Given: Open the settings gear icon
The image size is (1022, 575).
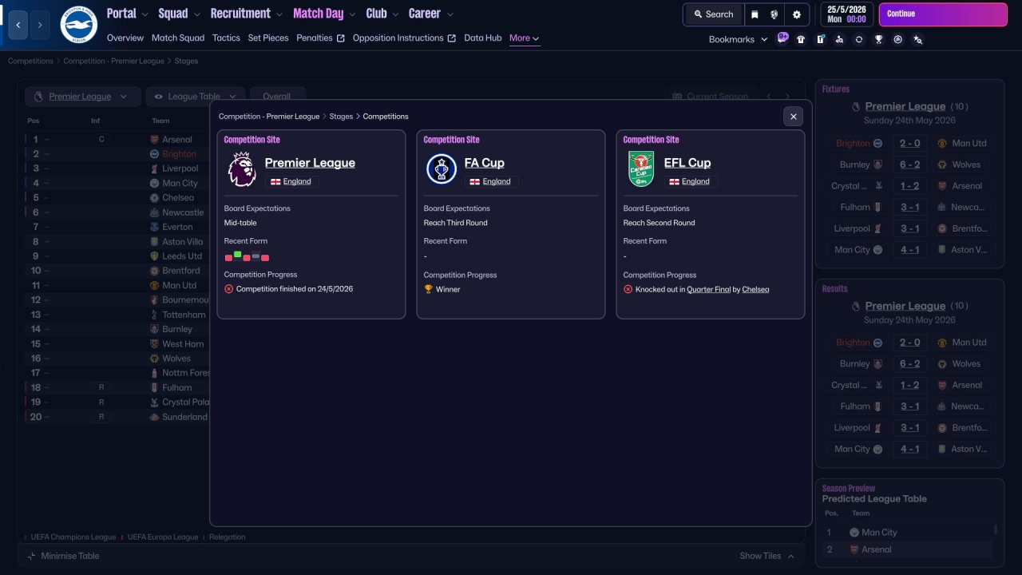Looking at the screenshot, I should point(797,14).
